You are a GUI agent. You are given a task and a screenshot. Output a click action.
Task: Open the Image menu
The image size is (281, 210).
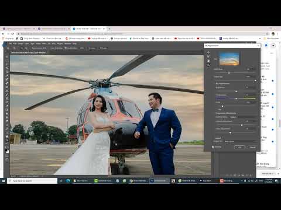coord(20,44)
